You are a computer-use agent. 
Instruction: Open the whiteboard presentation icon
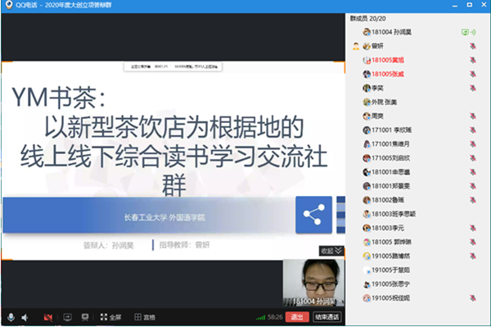[x=85, y=317]
